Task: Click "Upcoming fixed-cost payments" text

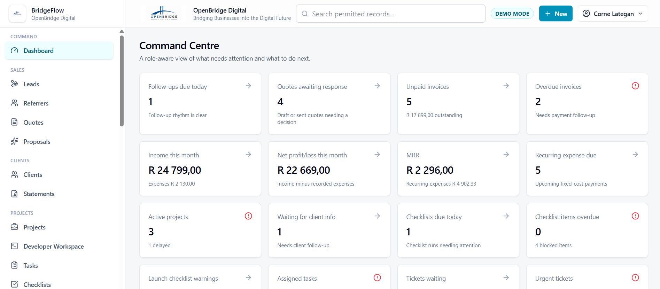Action: pos(571,184)
